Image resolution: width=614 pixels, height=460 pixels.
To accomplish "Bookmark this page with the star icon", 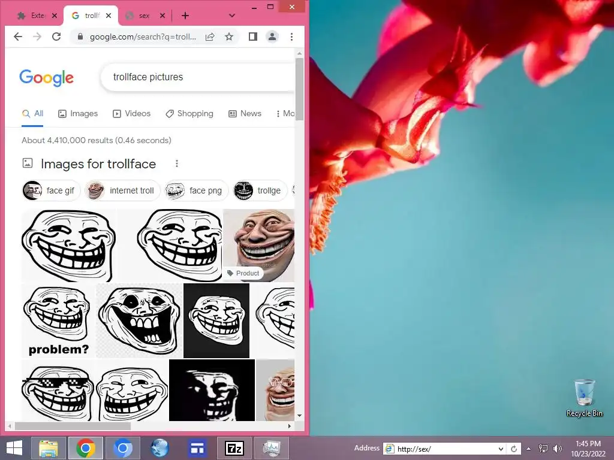I will pyautogui.click(x=229, y=37).
